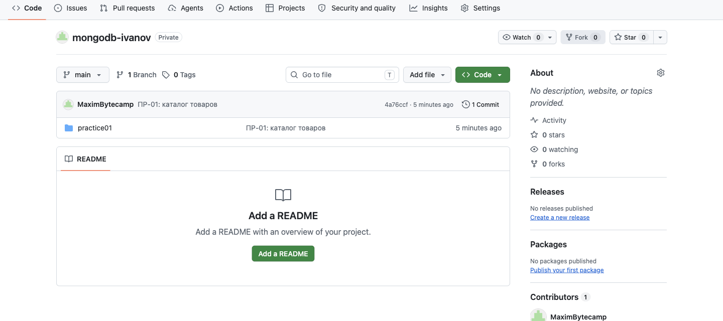Open the Packages heading link
The image size is (723, 321).
[x=548, y=244]
